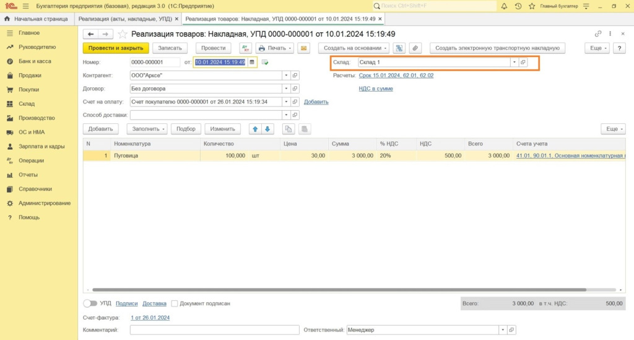The height and width of the screenshot is (340, 634).
Task: Toggle the УПД switch
Action: point(90,303)
